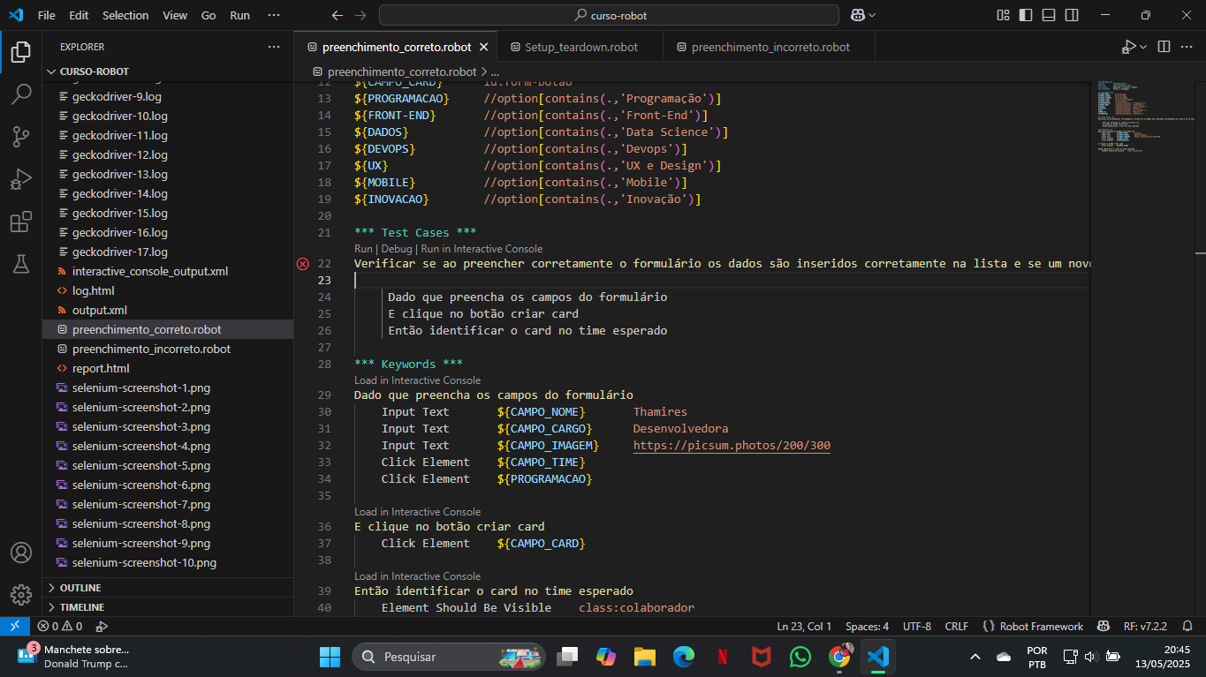Image resolution: width=1206 pixels, height=677 pixels.
Task: Open the Go menu
Action: [209, 15]
